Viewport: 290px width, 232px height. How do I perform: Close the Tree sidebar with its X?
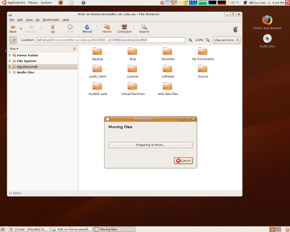point(74,48)
